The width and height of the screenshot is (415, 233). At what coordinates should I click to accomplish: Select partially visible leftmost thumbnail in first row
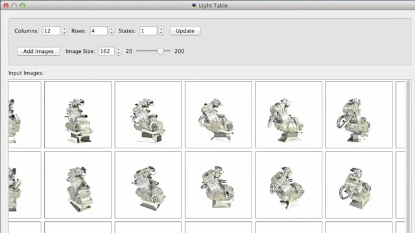coord(25,115)
